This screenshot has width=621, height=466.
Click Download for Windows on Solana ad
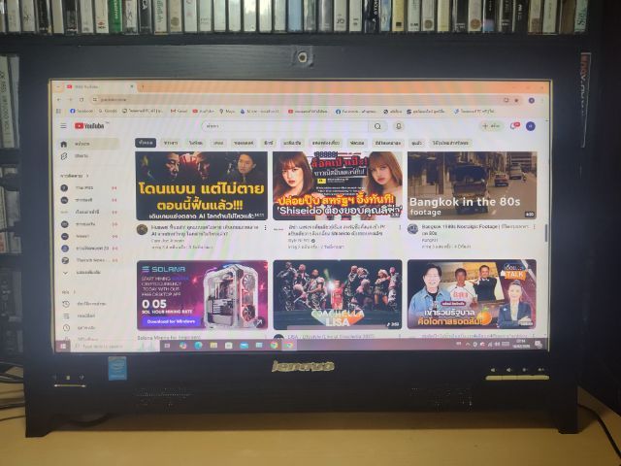coord(171,321)
